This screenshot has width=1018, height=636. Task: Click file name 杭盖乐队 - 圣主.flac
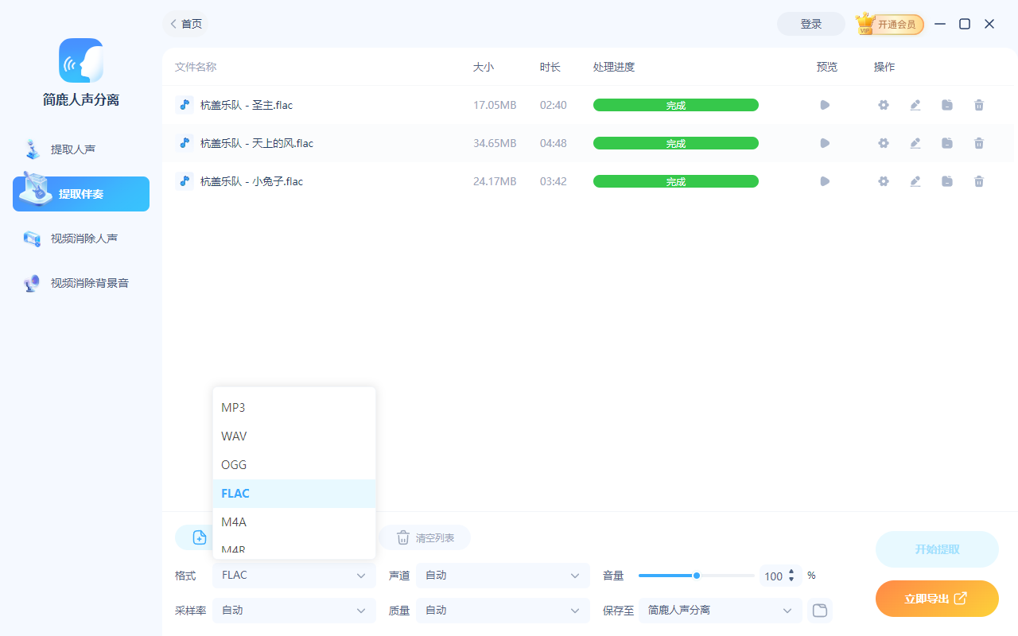247,105
